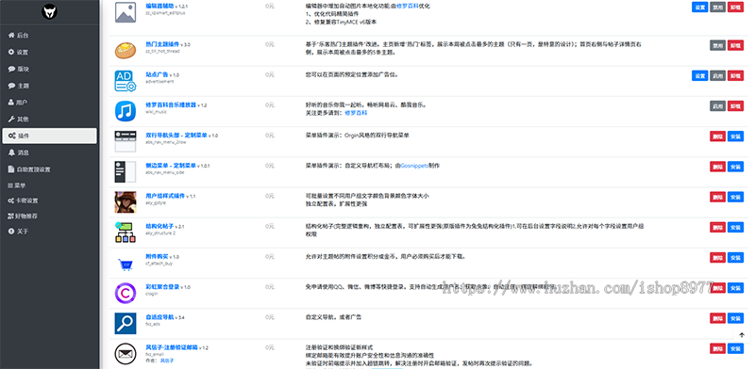The width and height of the screenshot is (755, 369).
Task: Click the 风信子-注册验证邮箱 envelope icon
Action: click(x=126, y=355)
